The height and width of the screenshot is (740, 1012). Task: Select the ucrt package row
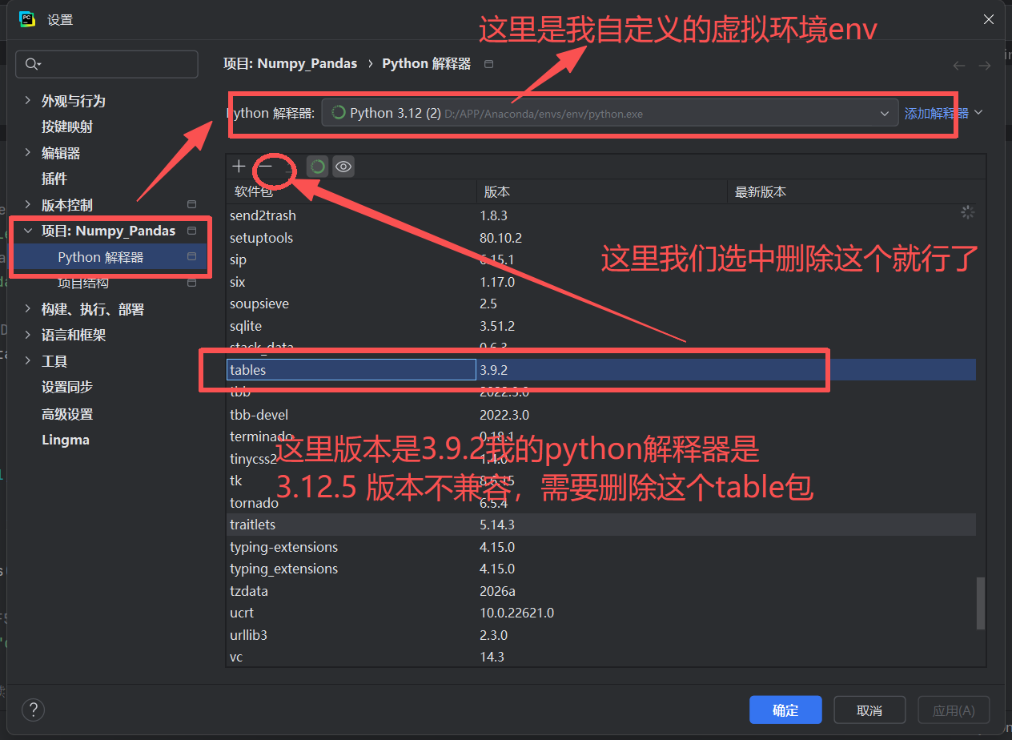pos(601,613)
